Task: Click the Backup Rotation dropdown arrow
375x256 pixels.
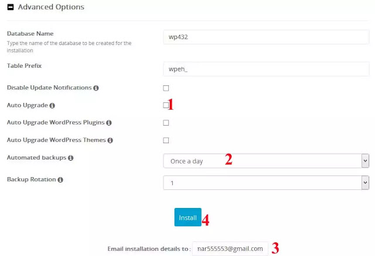Action: [365, 183]
